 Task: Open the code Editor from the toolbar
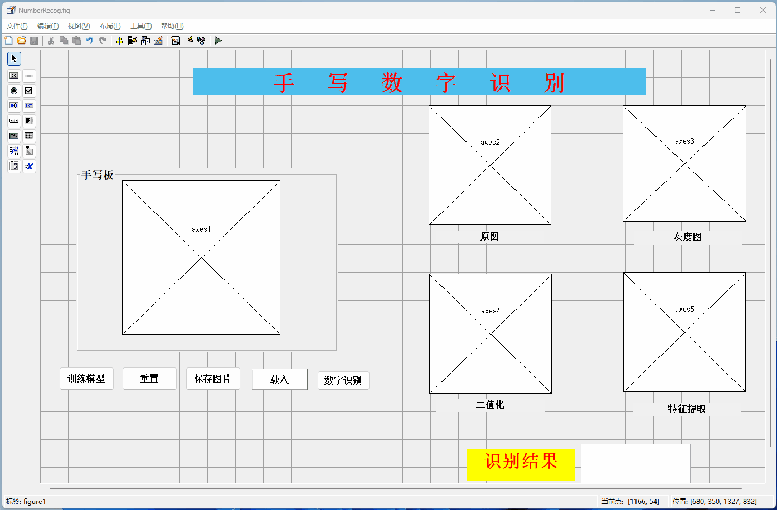point(176,41)
